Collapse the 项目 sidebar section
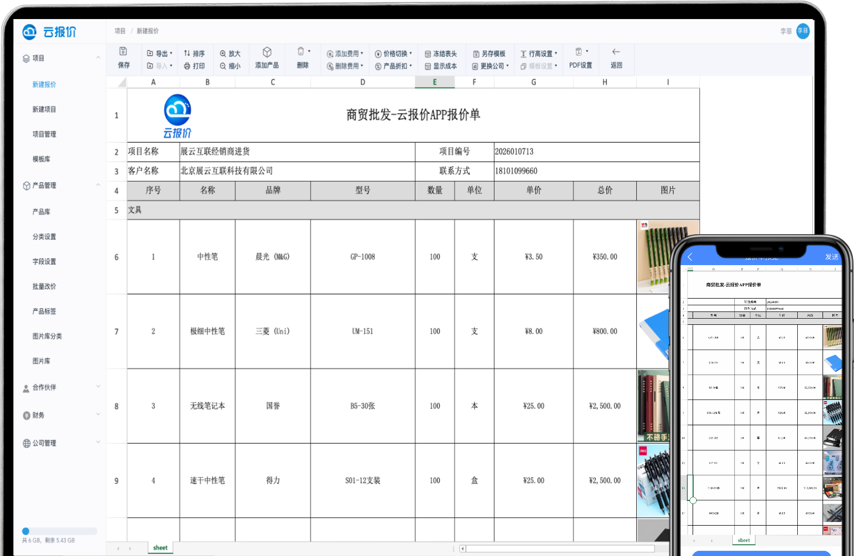The image size is (854, 556). click(98, 58)
